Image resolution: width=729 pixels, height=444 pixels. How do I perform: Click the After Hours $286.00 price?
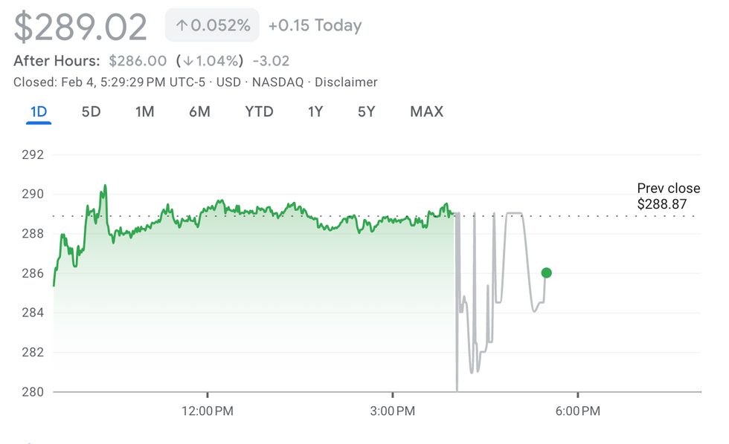click(138, 61)
